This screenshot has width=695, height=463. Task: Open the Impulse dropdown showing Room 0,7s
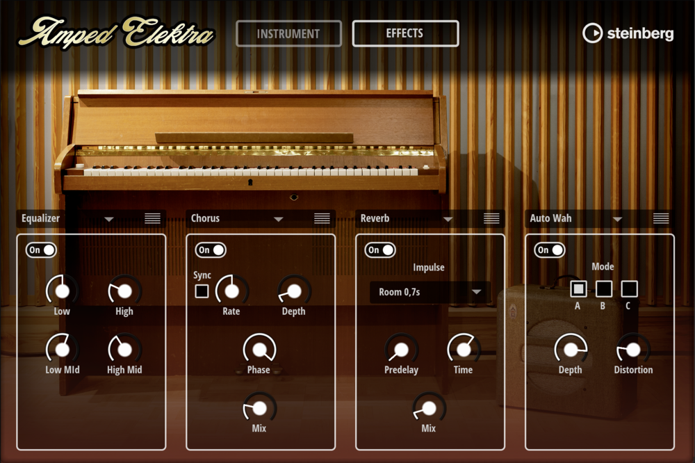[429, 293]
